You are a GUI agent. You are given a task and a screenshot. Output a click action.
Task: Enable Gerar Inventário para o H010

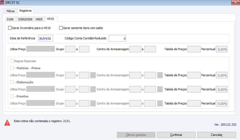10,28
